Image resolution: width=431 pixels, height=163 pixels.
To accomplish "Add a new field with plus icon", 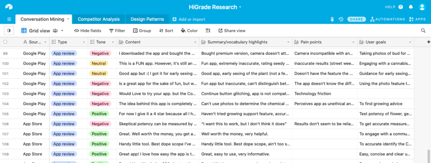I will (428, 42).
